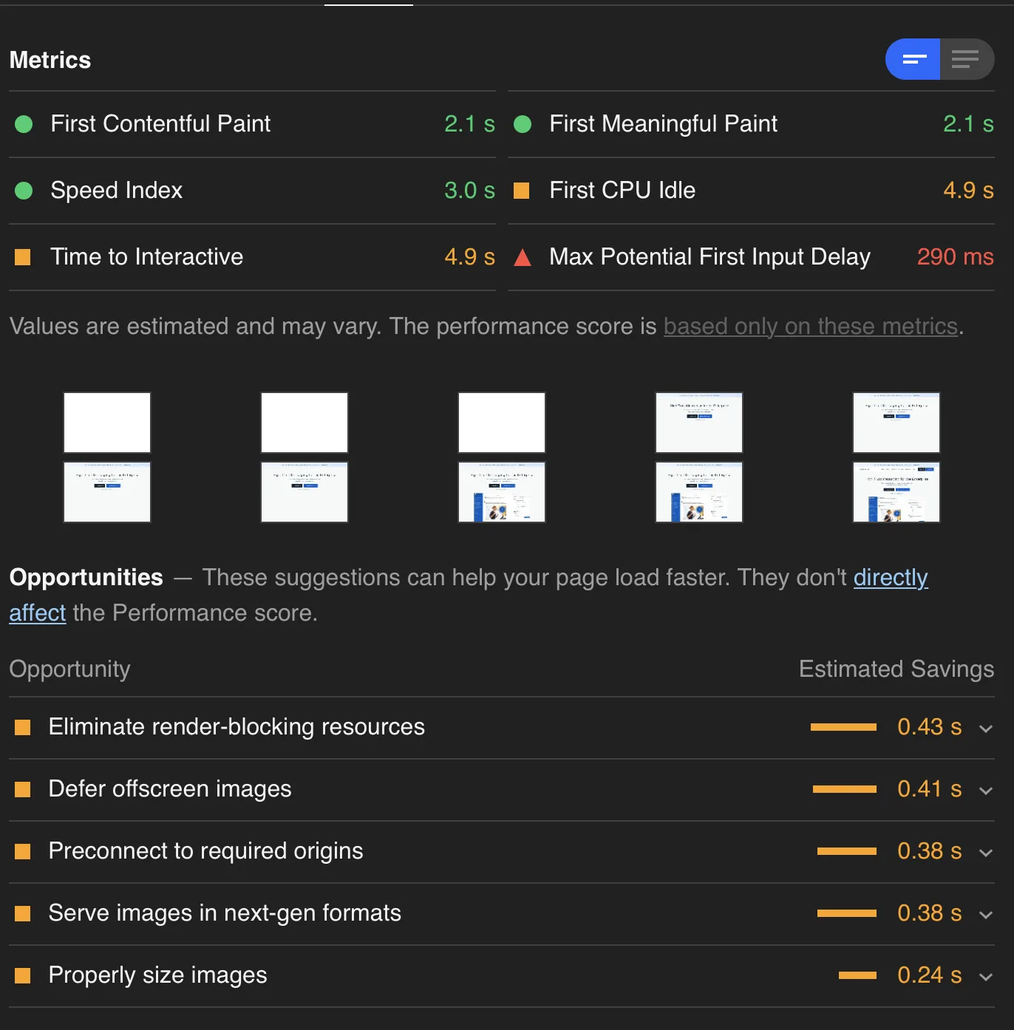Select the "Speed Index" metric name

pos(117,191)
